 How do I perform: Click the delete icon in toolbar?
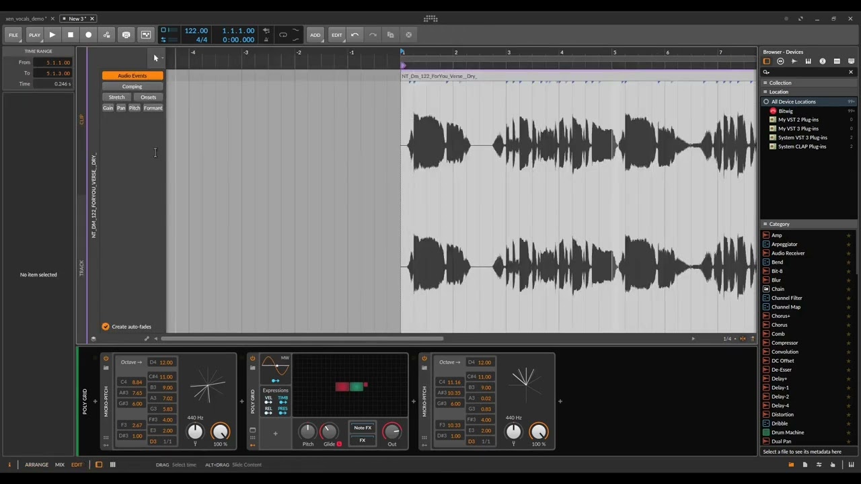(408, 35)
